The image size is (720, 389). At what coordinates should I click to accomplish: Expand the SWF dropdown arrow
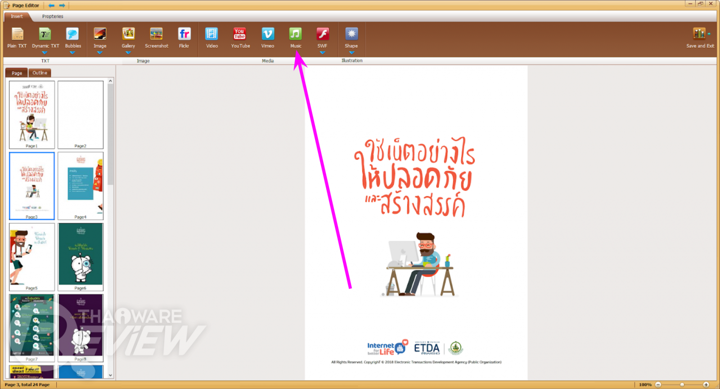[x=322, y=53]
